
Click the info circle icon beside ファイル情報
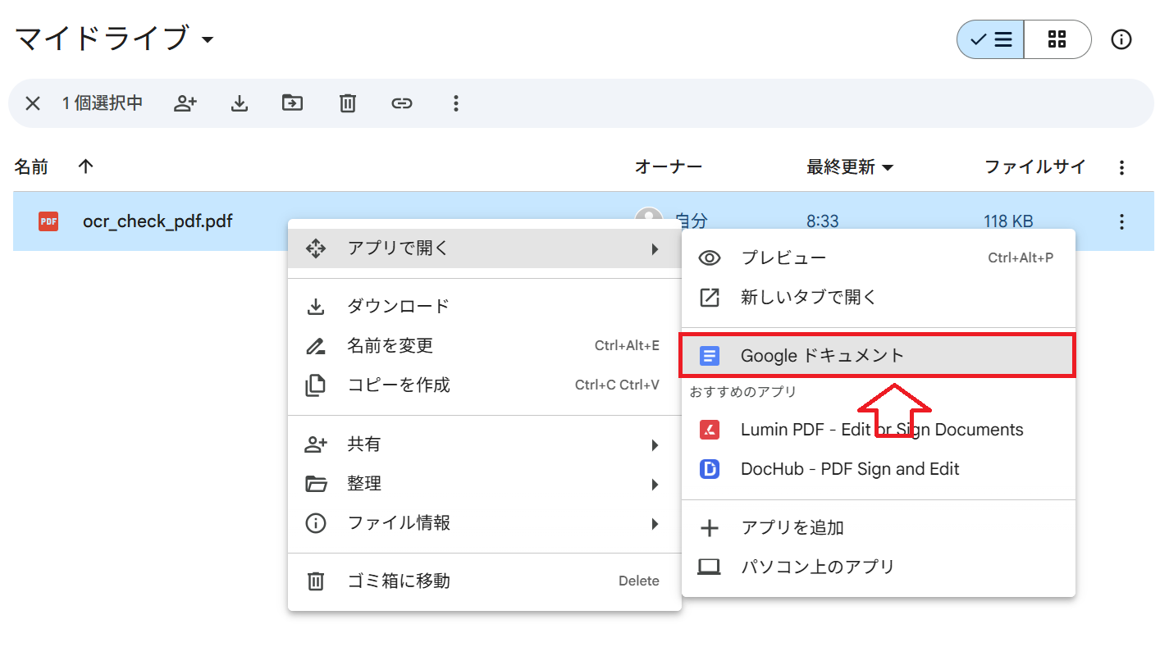[x=316, y=523]
